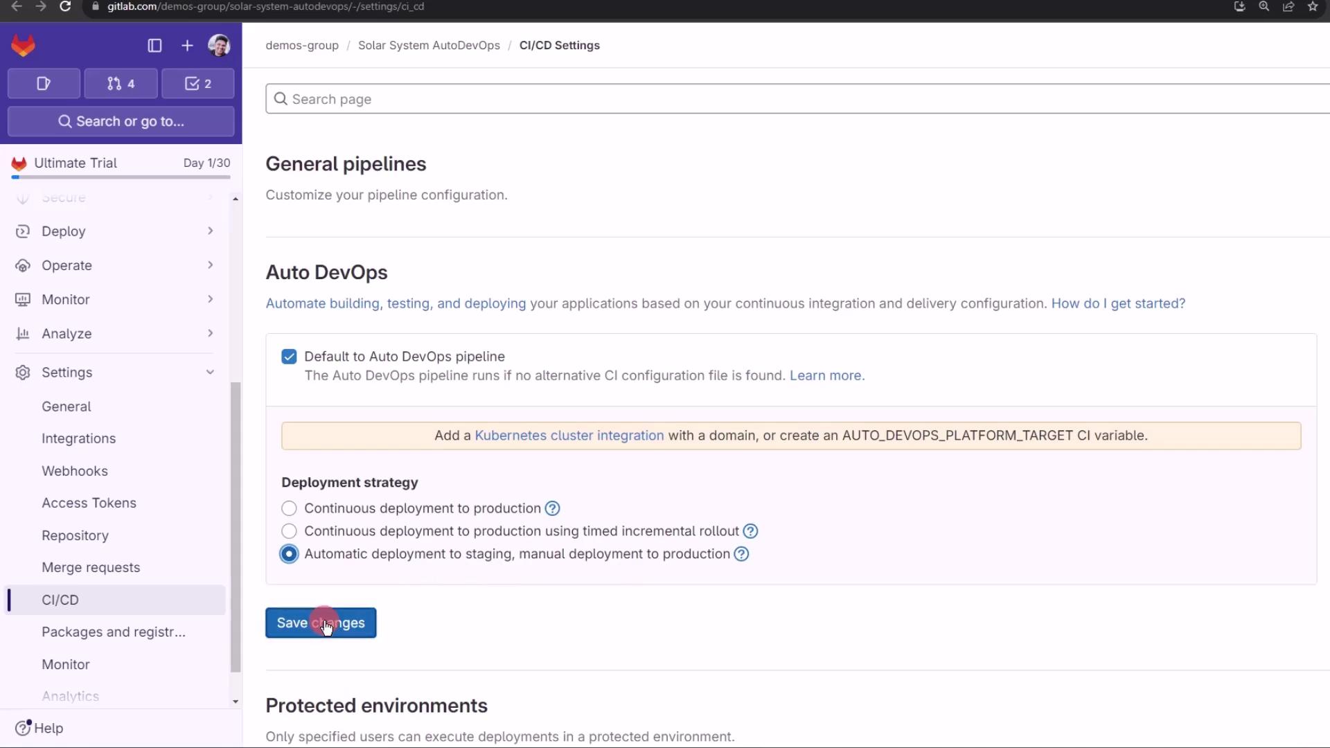Open the Repository settings item
The image size is (1330, 748).
(75, 535)
